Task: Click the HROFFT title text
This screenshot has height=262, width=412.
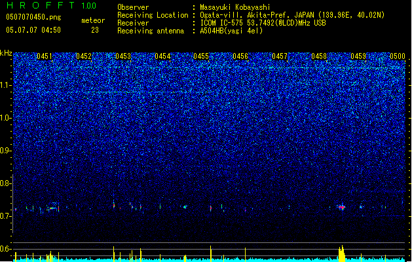Action: [41, 5]
